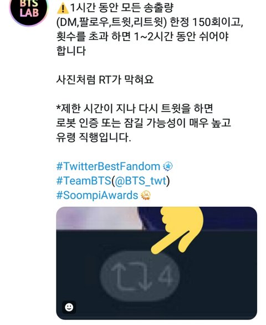Click the yellow pointing hand emoji
266x325 pixels.
[177, 229]
